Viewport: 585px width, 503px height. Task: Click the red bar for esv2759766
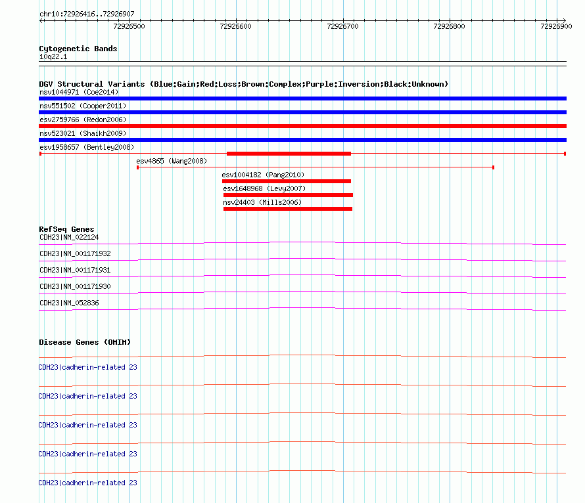pyautogui.click(x=302, y=126)
